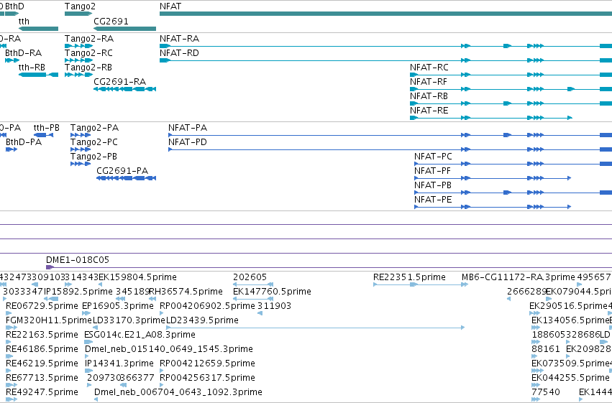Select the LD33170.3prime label

[x=129, y=320]
